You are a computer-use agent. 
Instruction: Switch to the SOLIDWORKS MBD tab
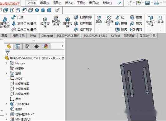[x=95, y=36]
